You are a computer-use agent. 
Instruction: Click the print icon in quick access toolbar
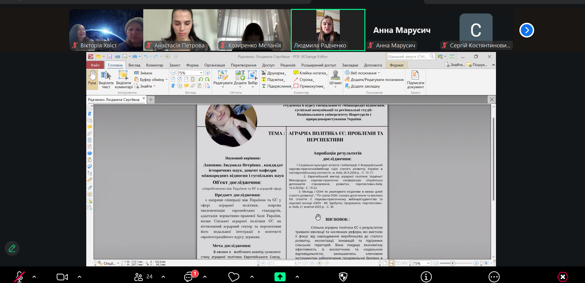point(117,57)
